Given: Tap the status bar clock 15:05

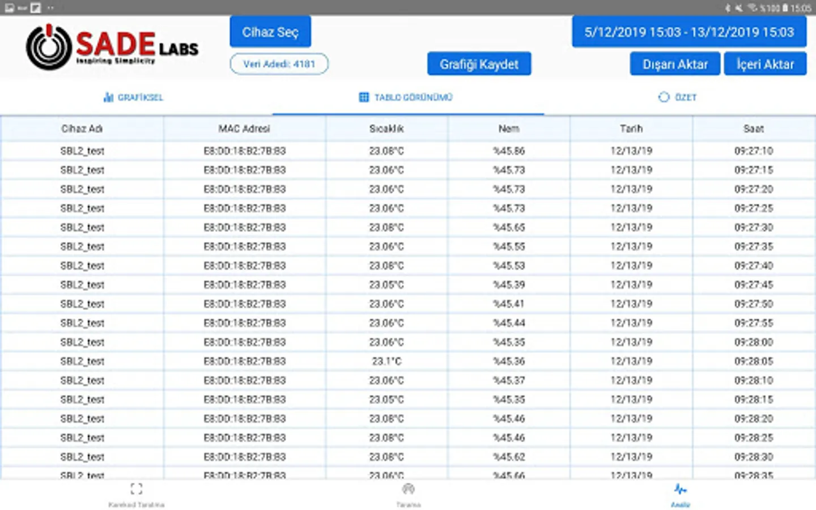Looking at the screenshot, I should point(801,8).
